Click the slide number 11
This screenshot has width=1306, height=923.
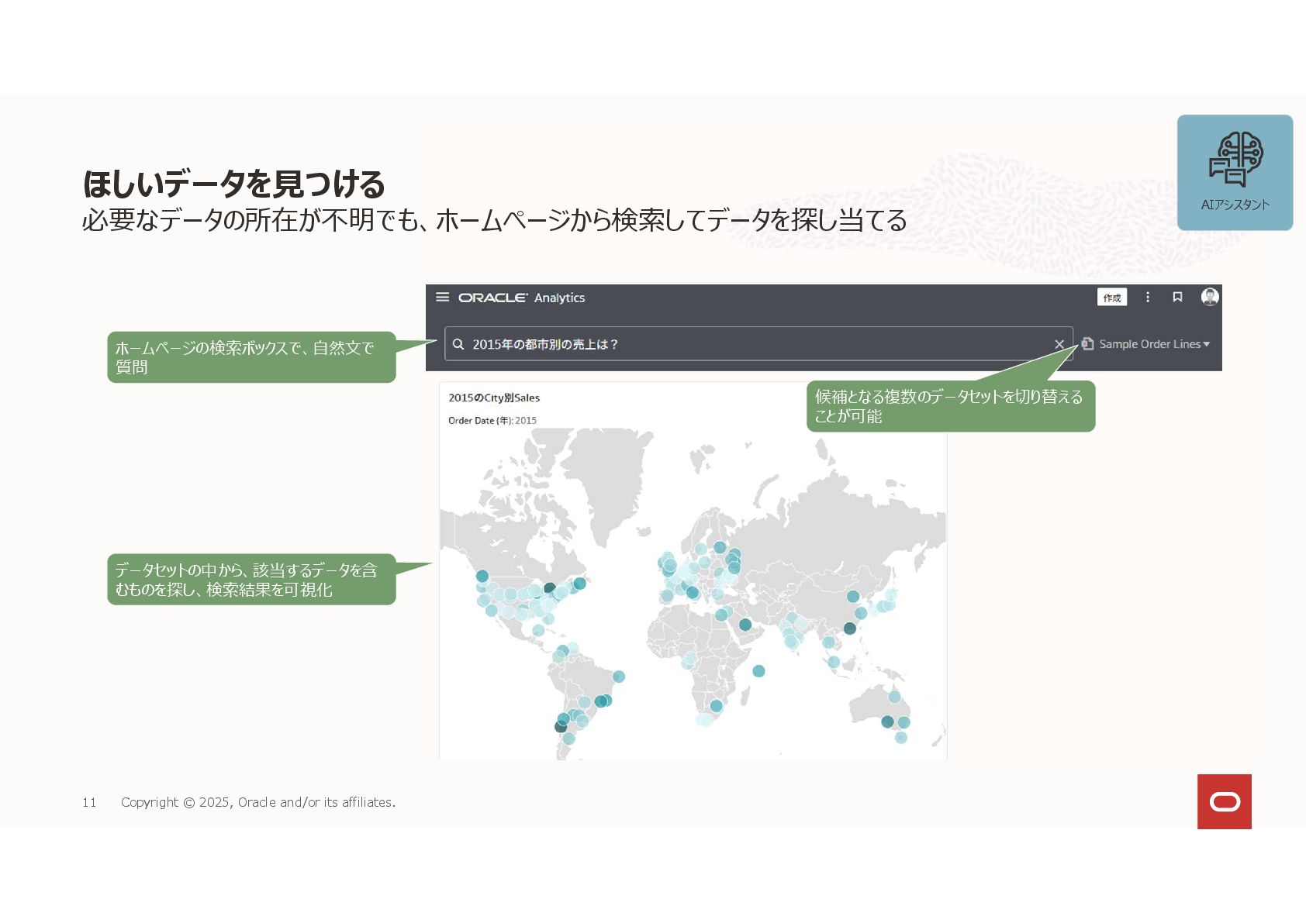click(89, 802)
